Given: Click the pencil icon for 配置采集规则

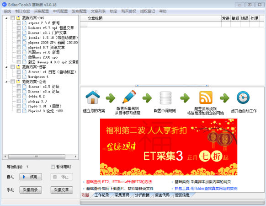Looking at the screenshot, I should [x=129, y=97].
